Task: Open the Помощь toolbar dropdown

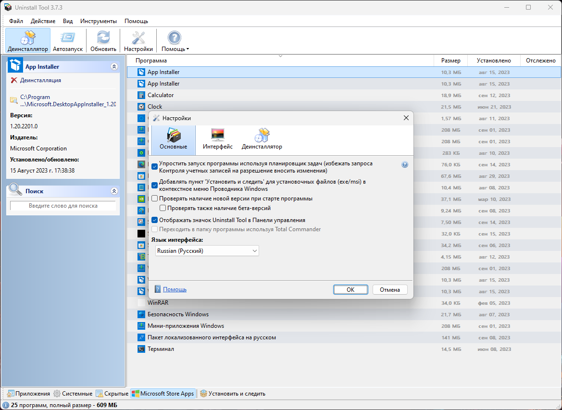Action: (x=175, y=41)
